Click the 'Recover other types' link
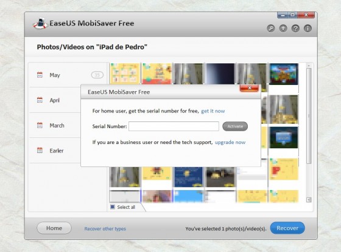 pyautogui.click(x=105, y=229)
